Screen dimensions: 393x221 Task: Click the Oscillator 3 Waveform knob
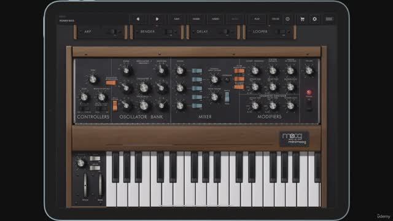(161, 106)
